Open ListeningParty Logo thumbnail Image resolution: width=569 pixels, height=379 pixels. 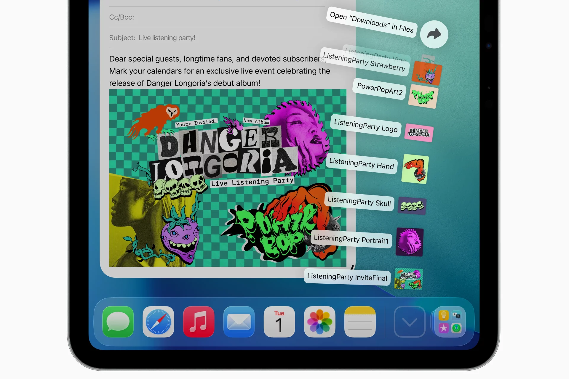pos(419,132)
